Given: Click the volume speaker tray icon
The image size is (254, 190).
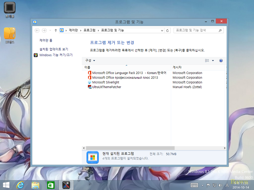Looking at the screenshot, I should [x=220, y=185].
